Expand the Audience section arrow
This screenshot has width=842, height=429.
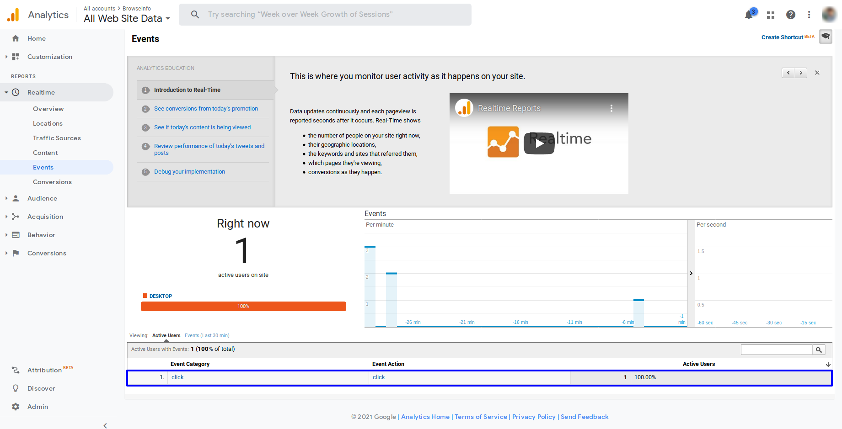pos(6,198)
